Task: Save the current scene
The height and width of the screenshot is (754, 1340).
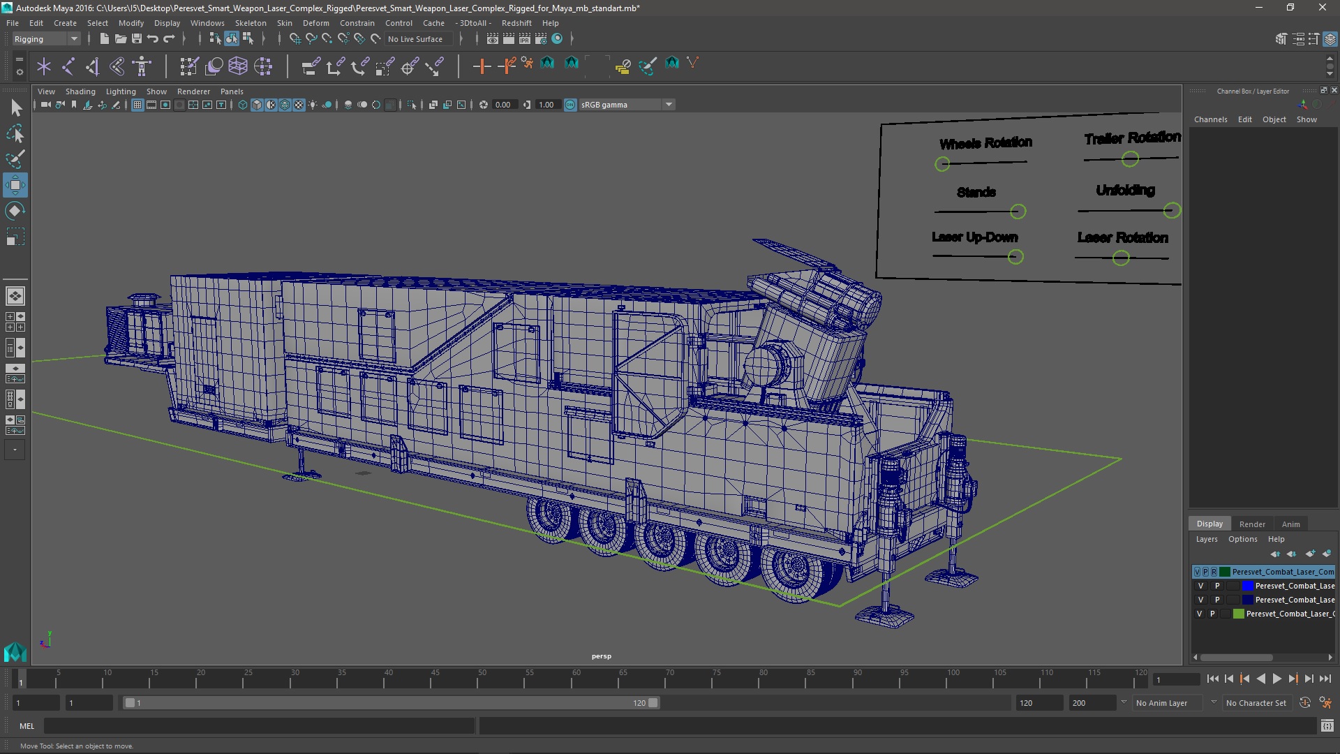Action: pyautogui.click(x=137, y=39)
